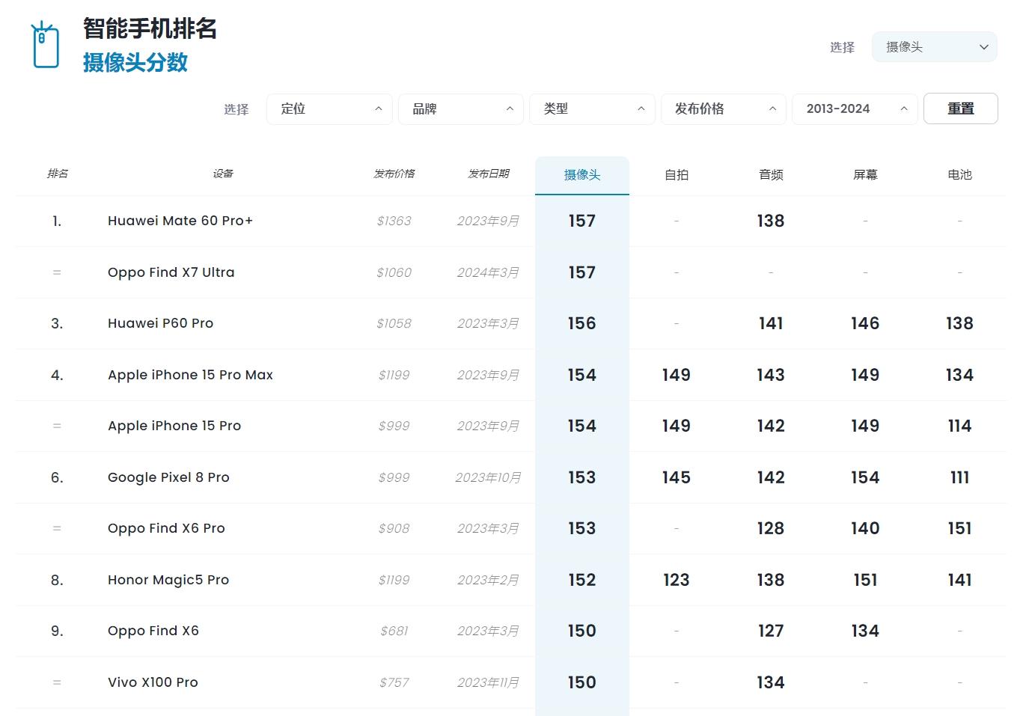Screen dimensions: 1029x716
Task: Click the $1363 price of Huawei Mate 60 Pro+
Action: pyautogui.click(x=394, y=221)
